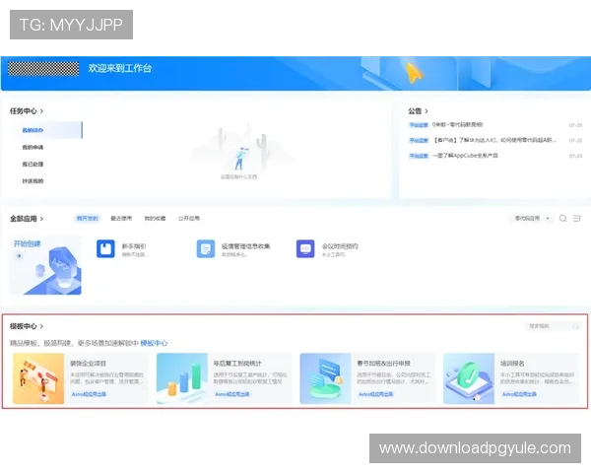Expand the 模板中心 section chevron
Viewport: 591px width, 473px height.
[x=41, y=326]
